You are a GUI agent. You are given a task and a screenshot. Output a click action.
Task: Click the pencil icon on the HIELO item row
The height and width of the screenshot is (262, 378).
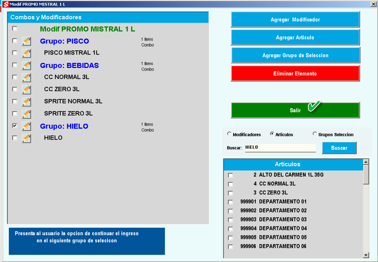[27, 138]
